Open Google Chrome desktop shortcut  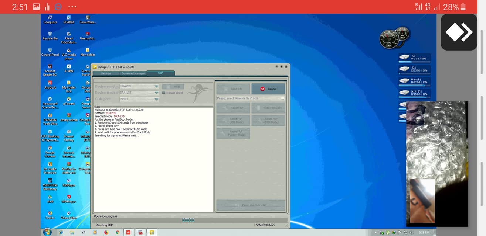(x=50, y=152)
